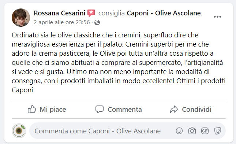Open the sticker picker icon
The height and width of the screenshot is (144, 236).
click(x=218, y=131)
